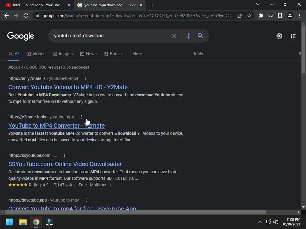The image size is (306, 229).
Task: Toggle the Chrome side panel
Action: click(280, 16)
